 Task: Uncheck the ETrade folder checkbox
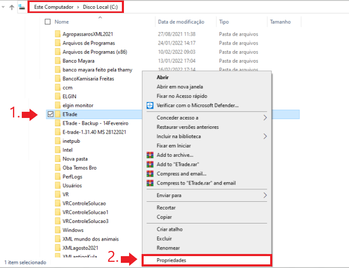(x=50, y=114)
